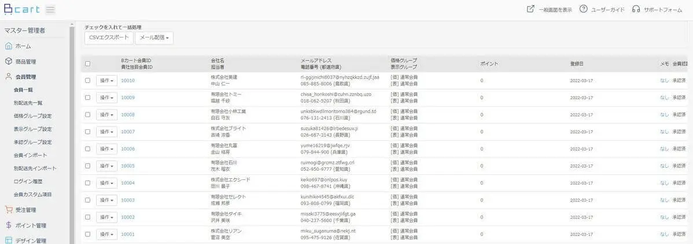693x244 pixels.
Task: Click company name 有限会社セレクト
Action: [228, 197]
